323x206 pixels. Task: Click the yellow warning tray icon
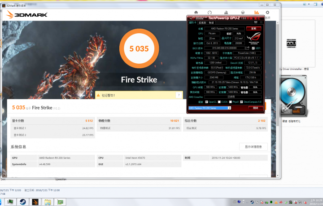click(x=276, y=202)
